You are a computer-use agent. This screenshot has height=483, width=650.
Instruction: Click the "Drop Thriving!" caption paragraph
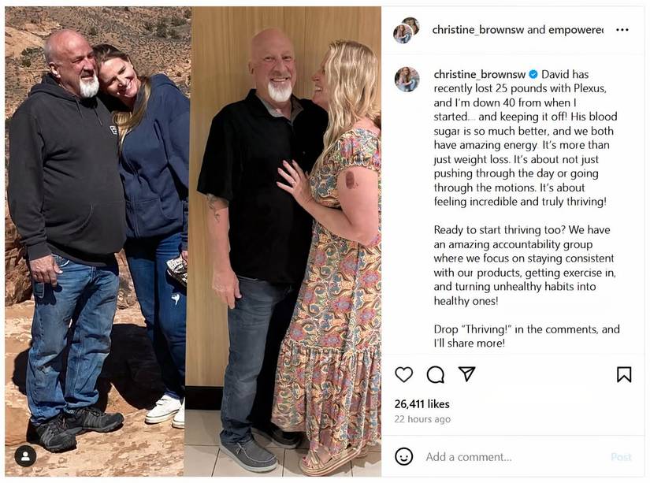(x=526, y=336)
